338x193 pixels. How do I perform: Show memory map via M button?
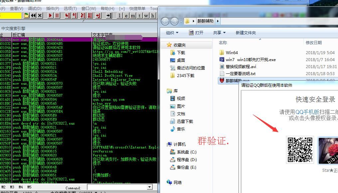point(133,16)
